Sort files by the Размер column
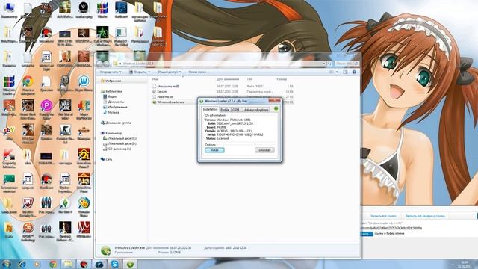Image resolution: width=478 pixels, height=269 pixels. point(282,79)
